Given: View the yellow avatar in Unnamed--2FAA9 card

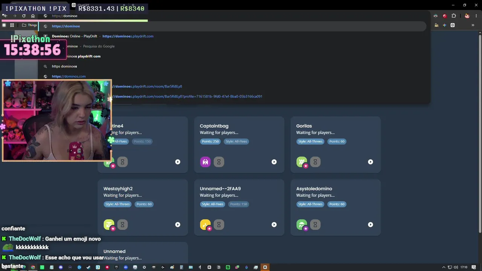Looking at the screenshot, I should (205, 225).
